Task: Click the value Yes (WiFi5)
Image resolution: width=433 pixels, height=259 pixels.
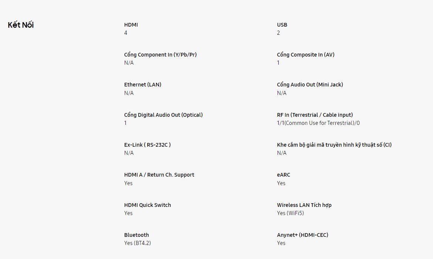Action: pyautogui.click(x=291, y=213)
